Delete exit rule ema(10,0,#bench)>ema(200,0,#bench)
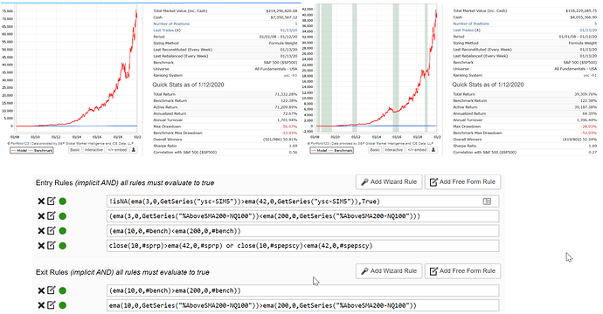 pos(41,290)
